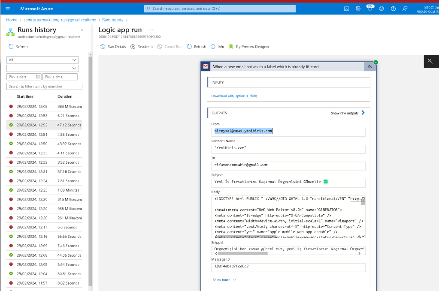Select the 29/02/2024, 12:04 run

click(44, 274)
